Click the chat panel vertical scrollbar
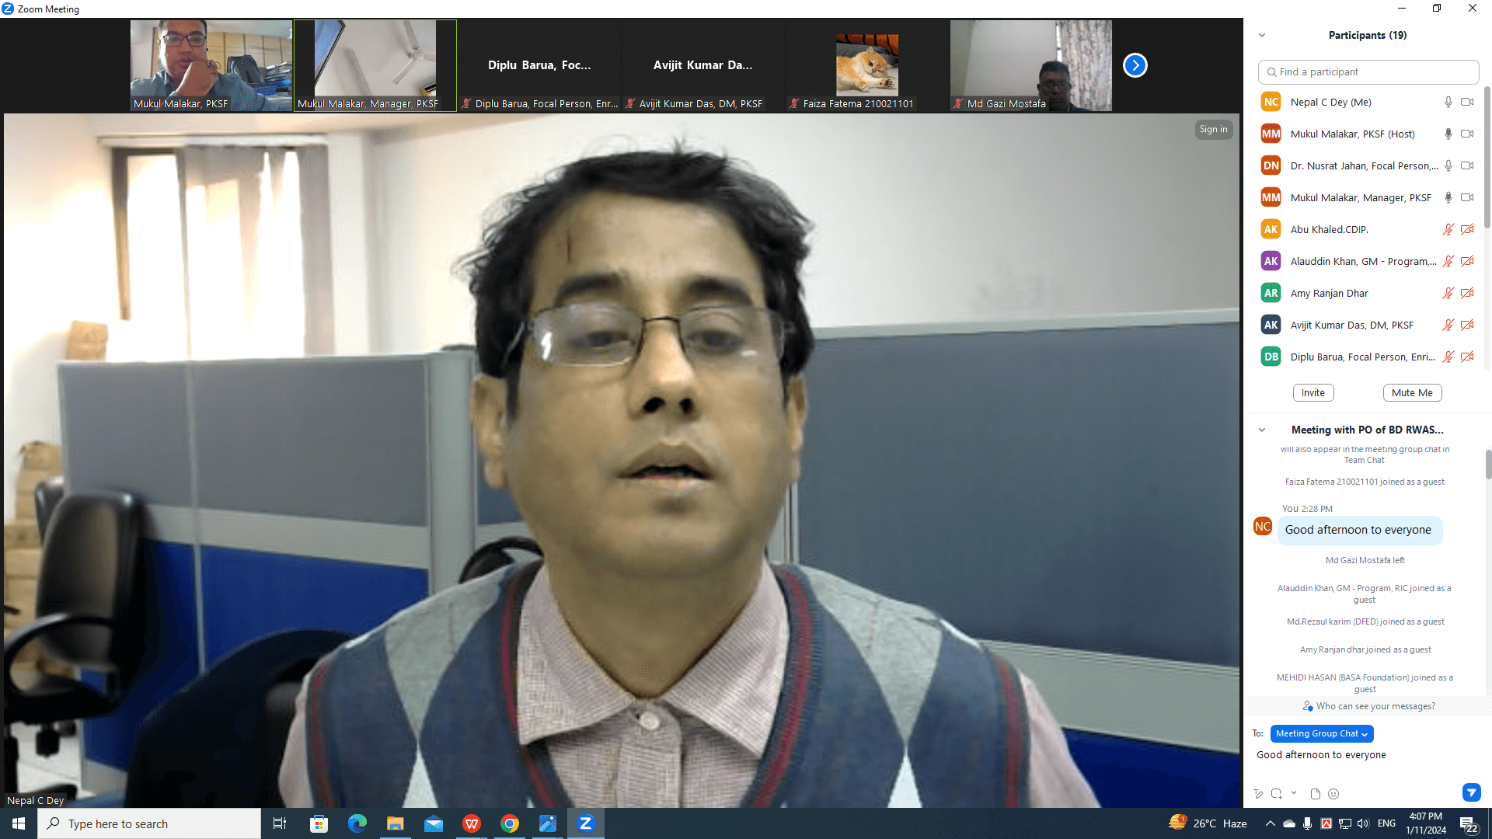 (1488, 466)
